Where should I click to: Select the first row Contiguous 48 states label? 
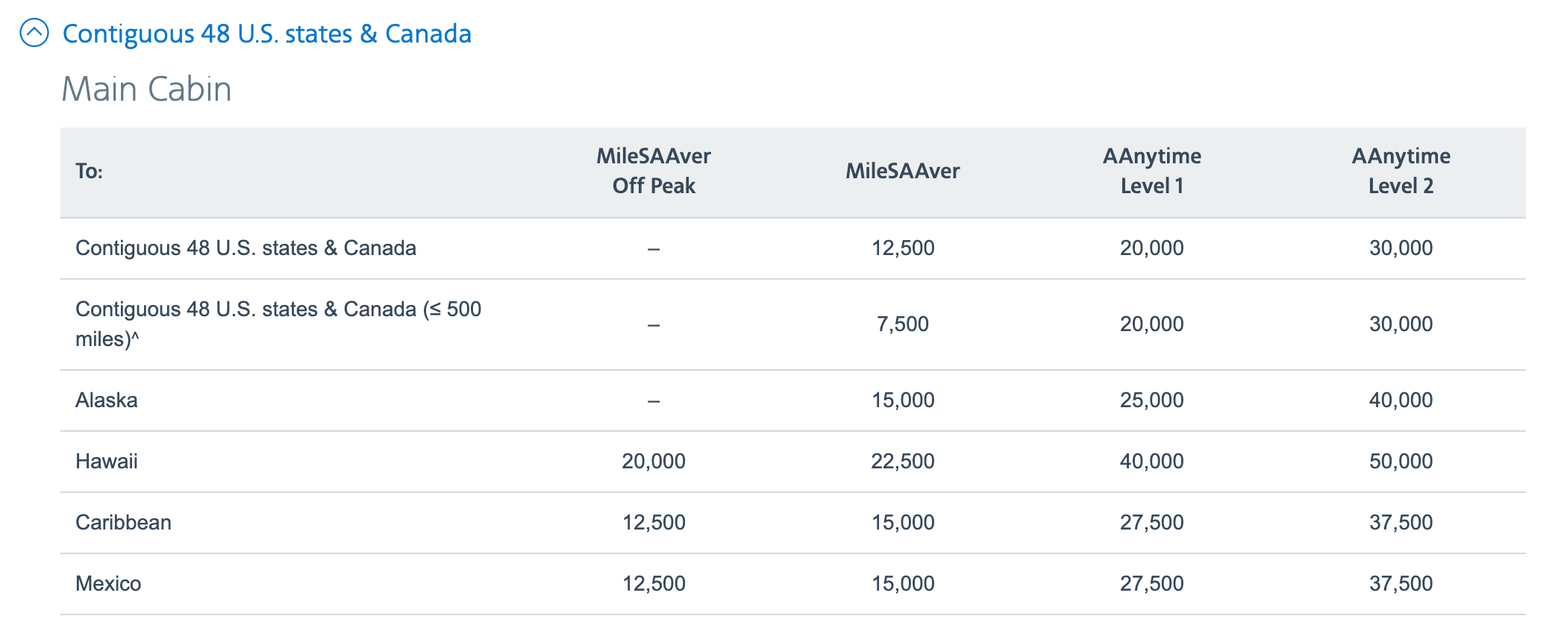tap(246, 248)
